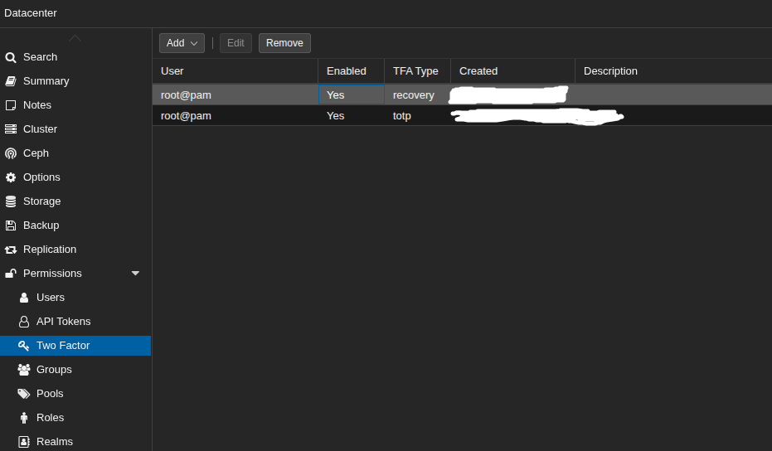Click the Search magnifier icon
Screen dimensions: 772x451
click(x=10, y=57)
